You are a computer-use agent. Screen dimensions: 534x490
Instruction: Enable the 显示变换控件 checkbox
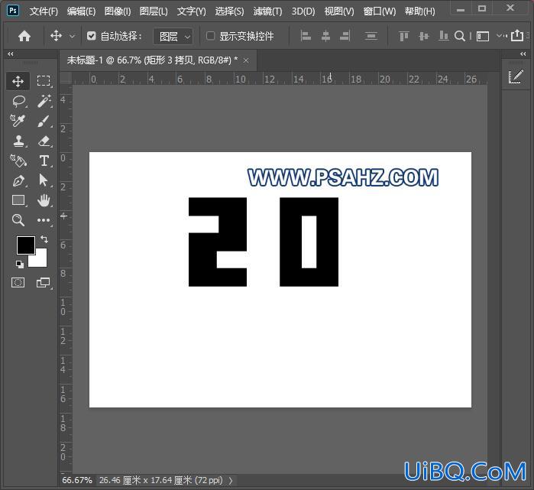(x=210, y=36)
